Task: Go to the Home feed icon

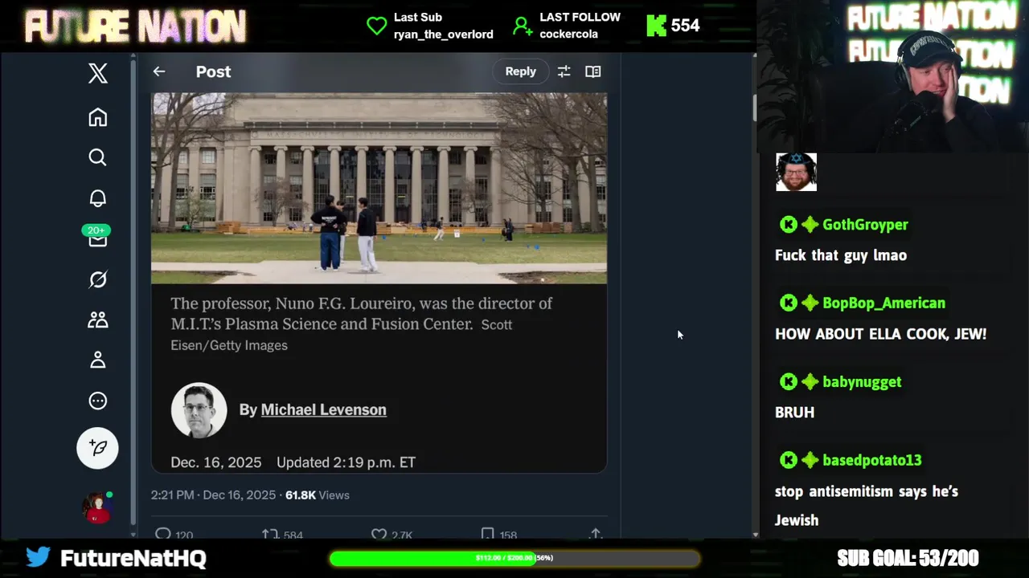Action: tap(97, 117)
